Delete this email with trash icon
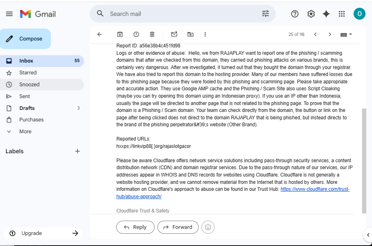The image size is (372, 246). point(152,34)
